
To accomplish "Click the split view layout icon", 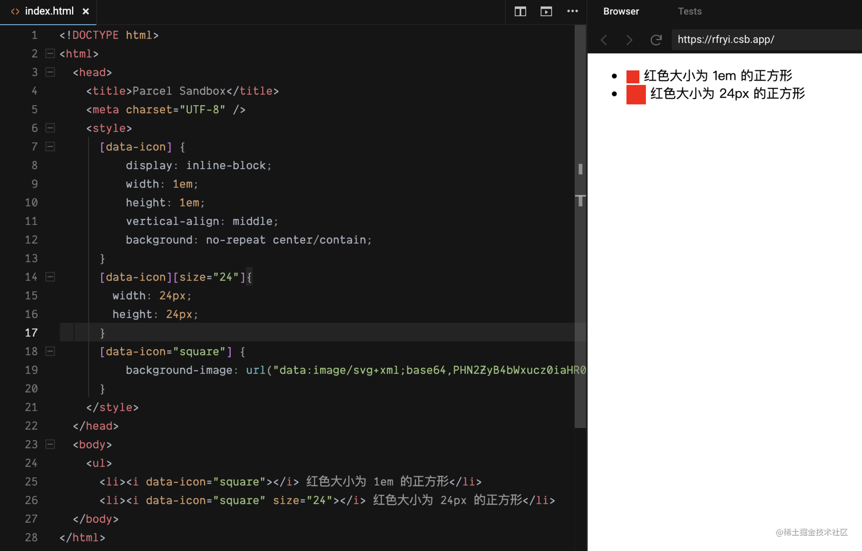I will pyautogui.click(x=520, y=12).
